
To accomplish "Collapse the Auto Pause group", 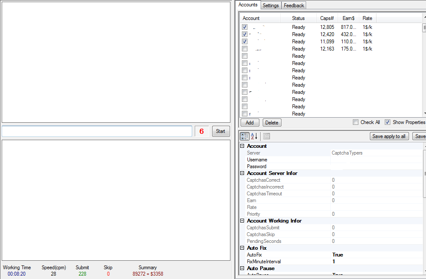I will 242,268.
